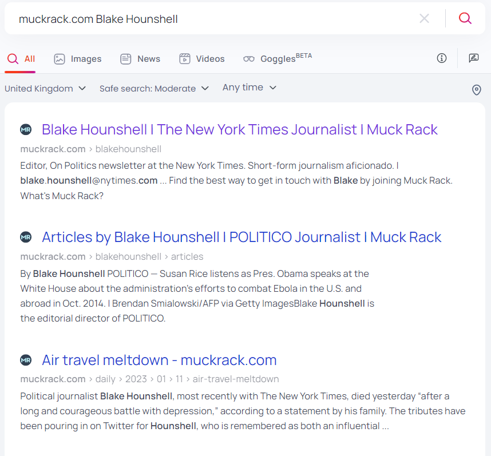Click the snippet starting 'By Blake Hounshell POLITICO'
This screenshot has width=491, height=456.
pyautogui.click(x=197, y=296)
